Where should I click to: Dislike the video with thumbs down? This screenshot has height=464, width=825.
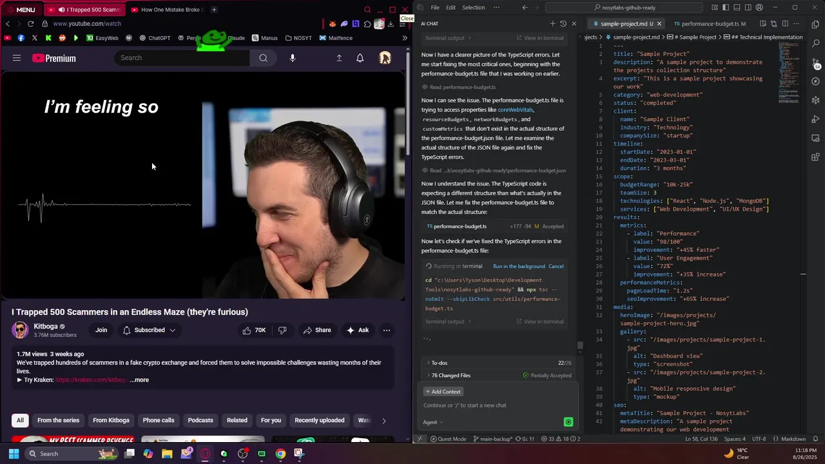point(282,330)
